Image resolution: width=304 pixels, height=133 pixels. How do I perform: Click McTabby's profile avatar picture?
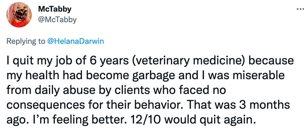18,16
